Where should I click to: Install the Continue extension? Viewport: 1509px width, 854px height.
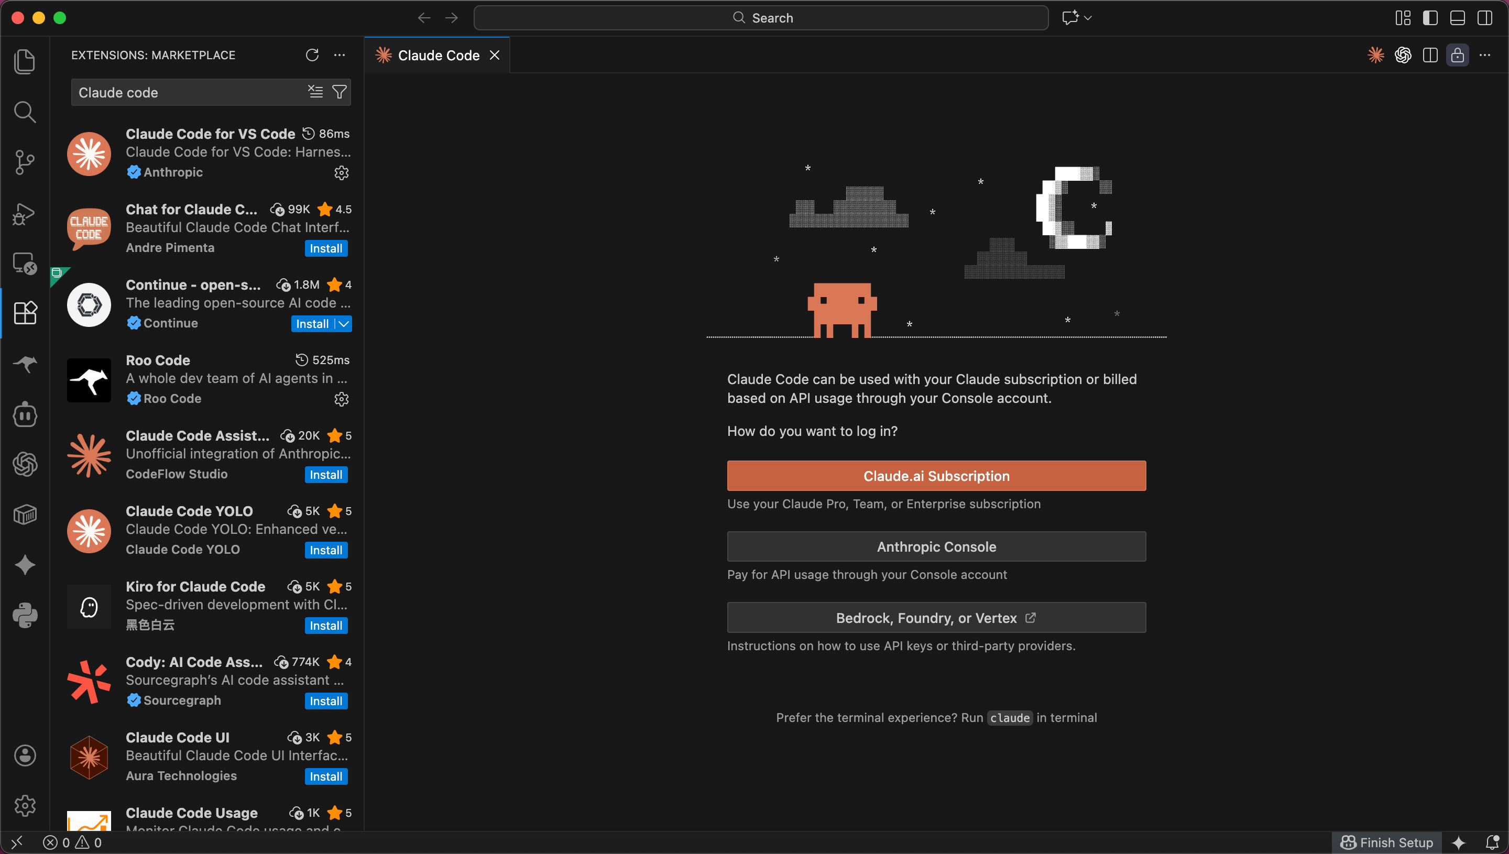tap(313, 324)
